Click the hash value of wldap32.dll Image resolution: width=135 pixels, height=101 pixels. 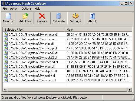point(98,71)
